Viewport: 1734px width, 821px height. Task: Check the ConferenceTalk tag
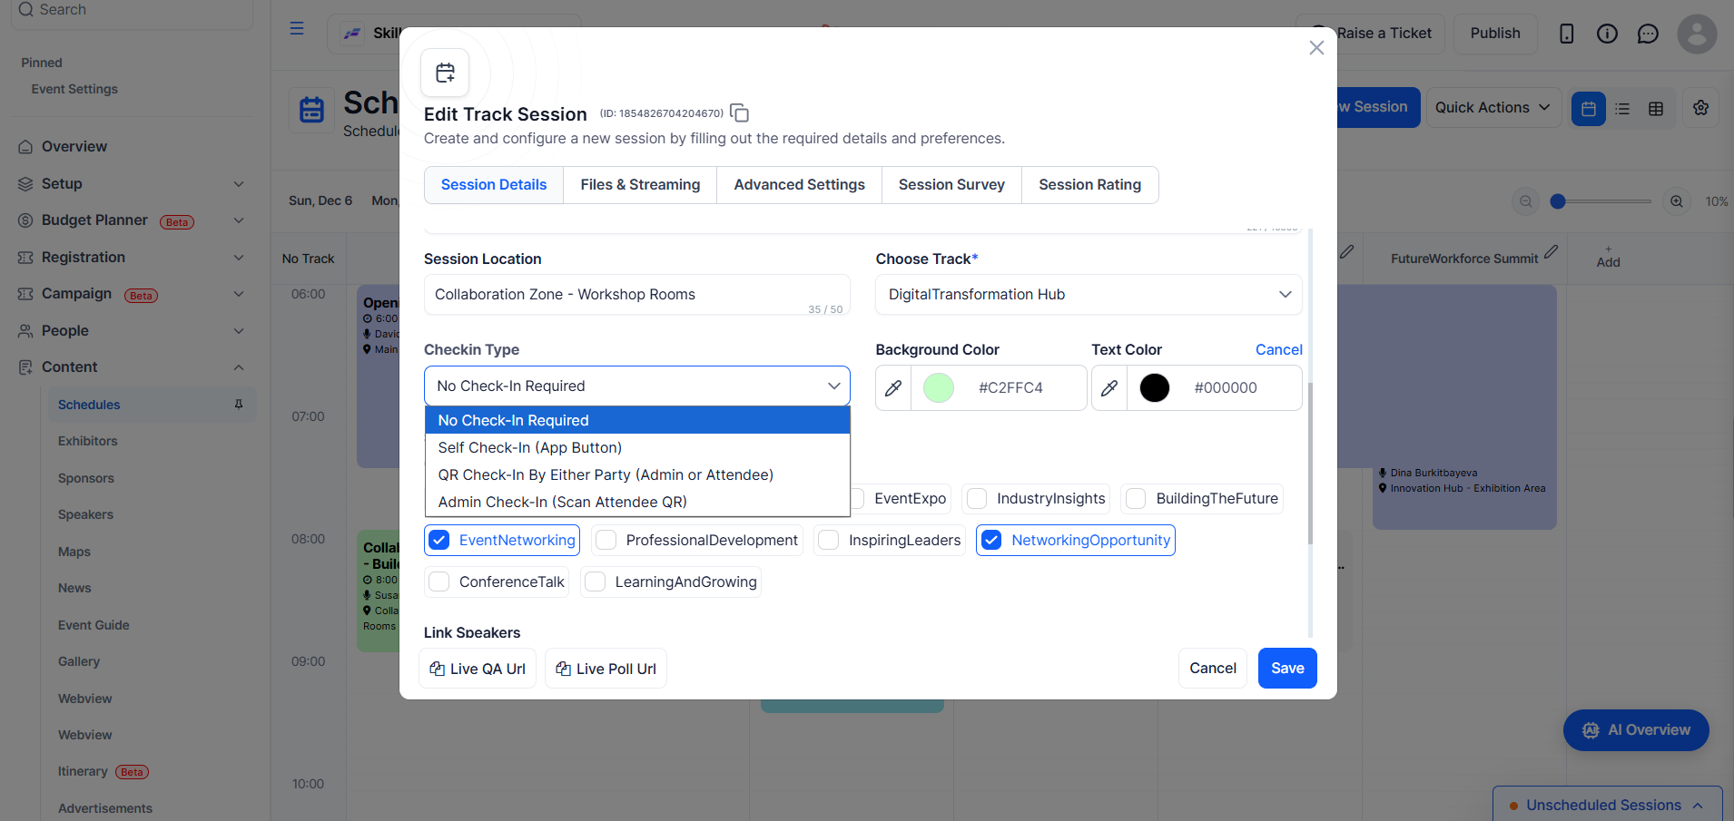pos(439,582)
